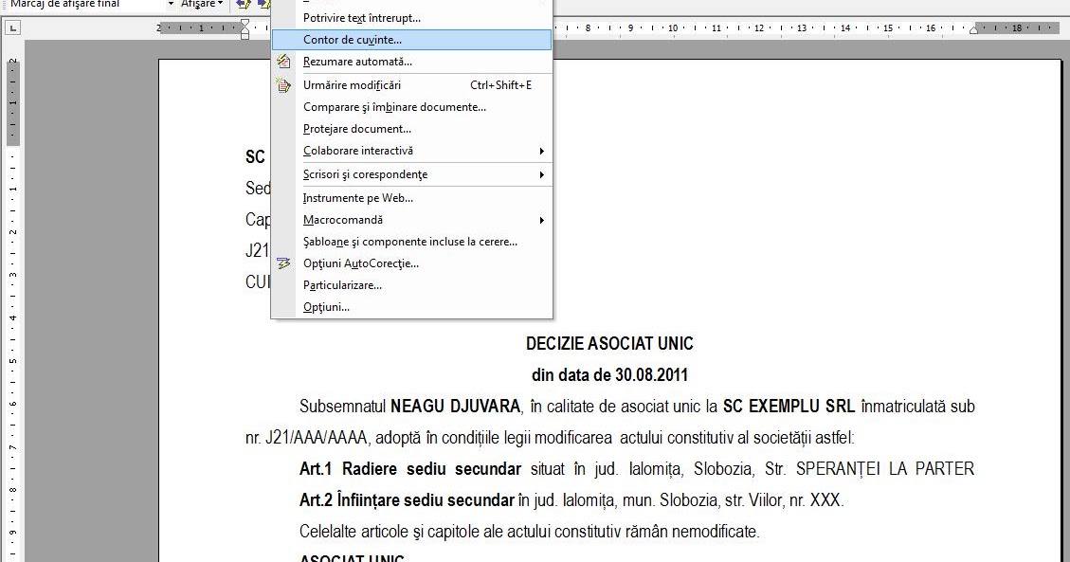The height and width of the screenshot is (562, 1070).
Task: Click the text Art.1 Radiere sediu secundar
Action: 410,469
